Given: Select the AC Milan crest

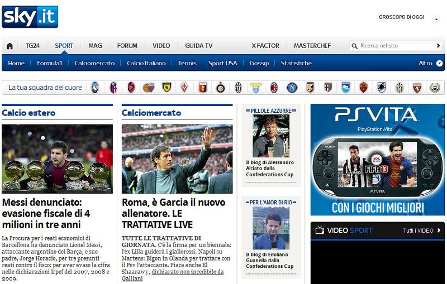Looking at the screenshot, I should 274,88.
